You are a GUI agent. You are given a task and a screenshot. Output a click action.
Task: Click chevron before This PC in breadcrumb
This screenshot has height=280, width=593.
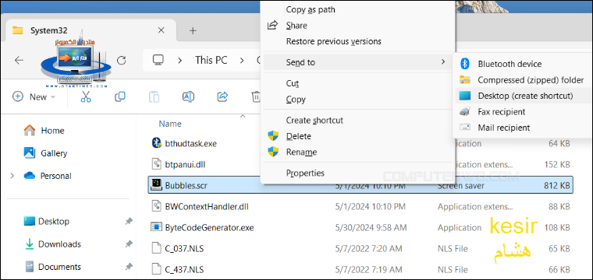pyautogui.click(x=179, y=61)
